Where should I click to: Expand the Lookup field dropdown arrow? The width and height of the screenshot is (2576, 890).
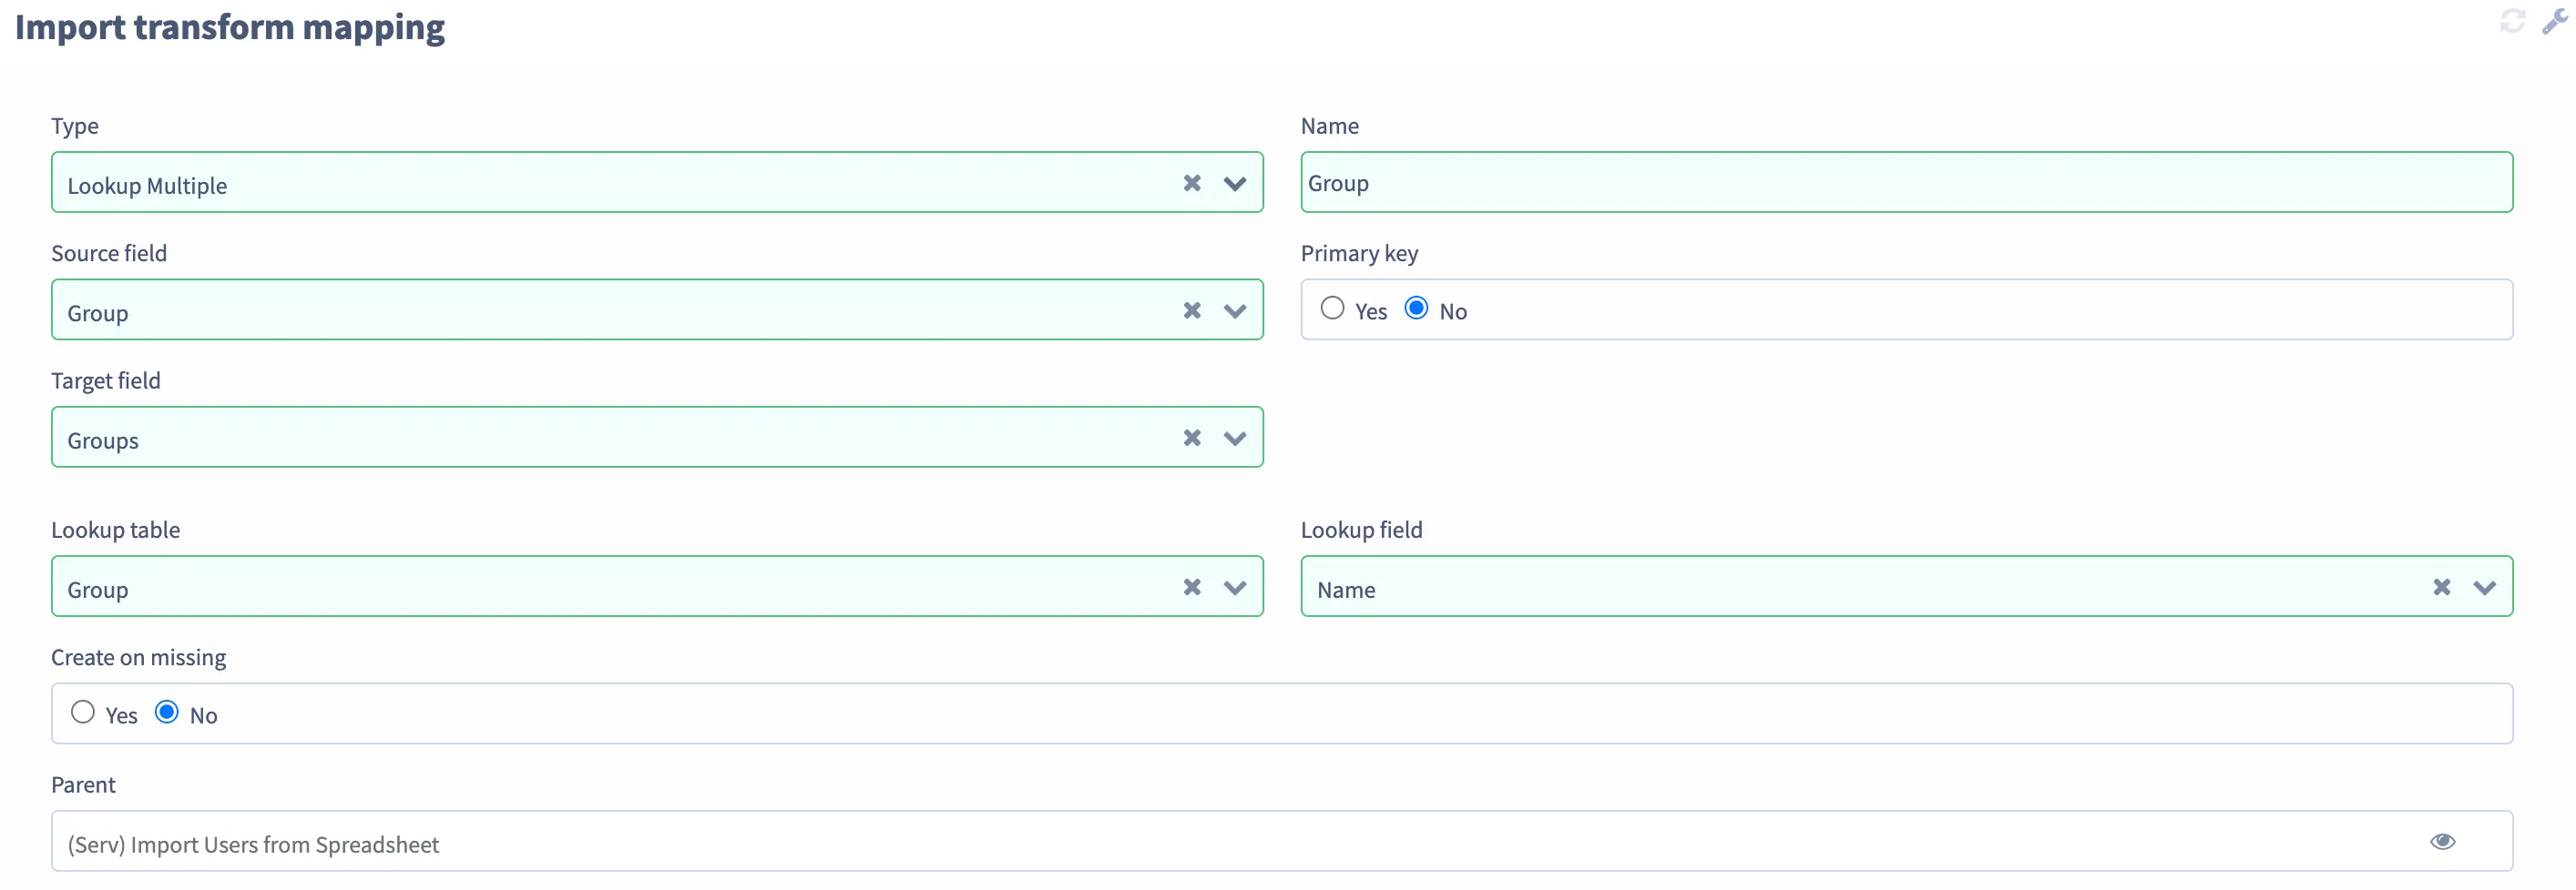tap(2485, 589)
